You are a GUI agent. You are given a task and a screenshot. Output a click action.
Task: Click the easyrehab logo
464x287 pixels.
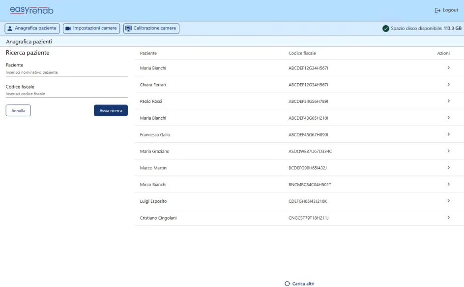coord(31,10)
